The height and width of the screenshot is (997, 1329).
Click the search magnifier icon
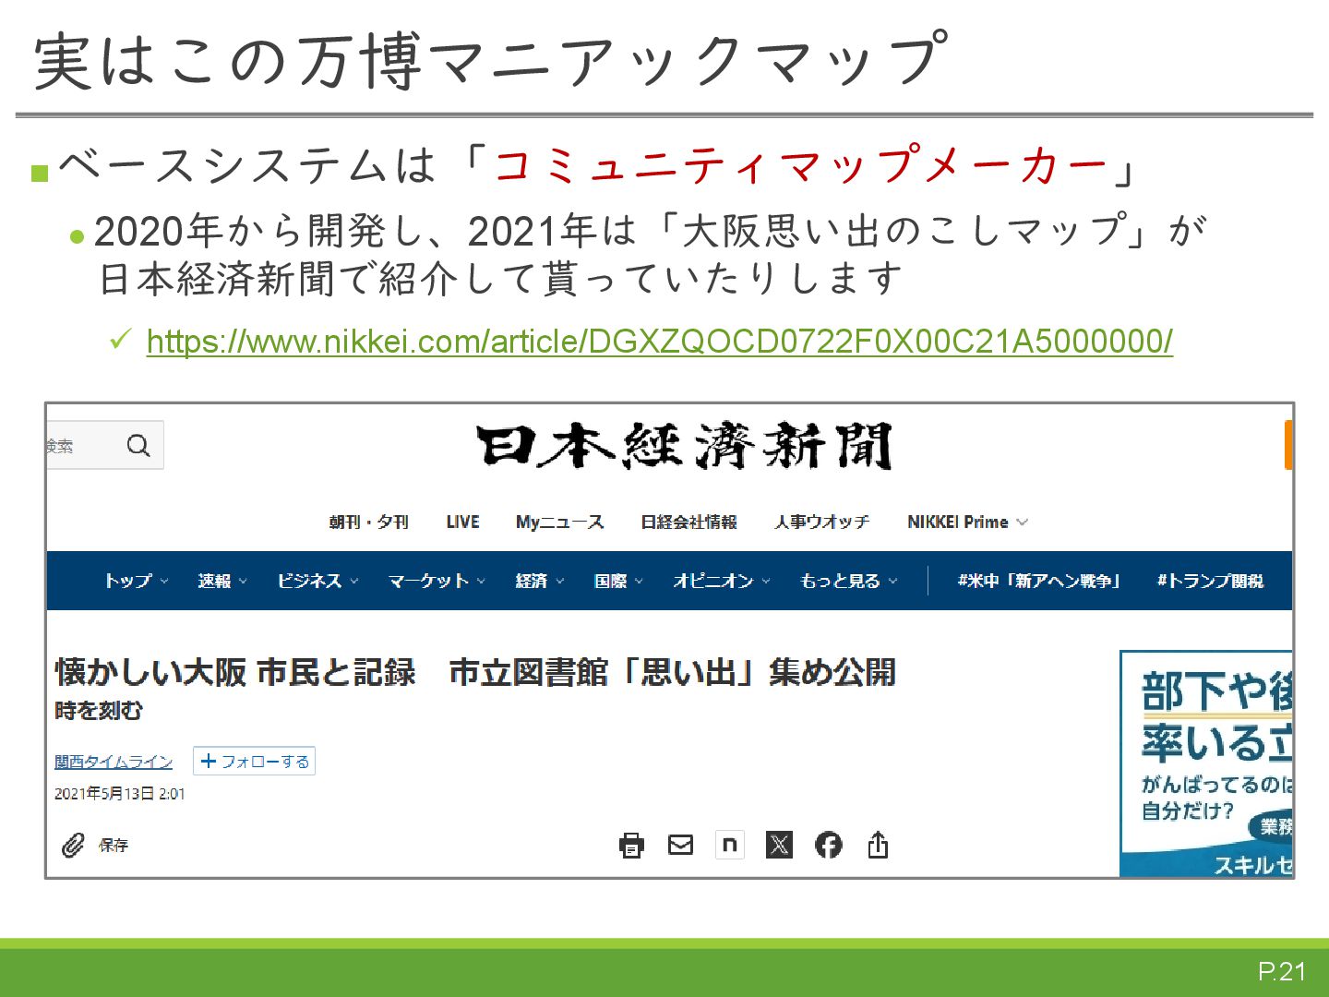click(138, 446)
